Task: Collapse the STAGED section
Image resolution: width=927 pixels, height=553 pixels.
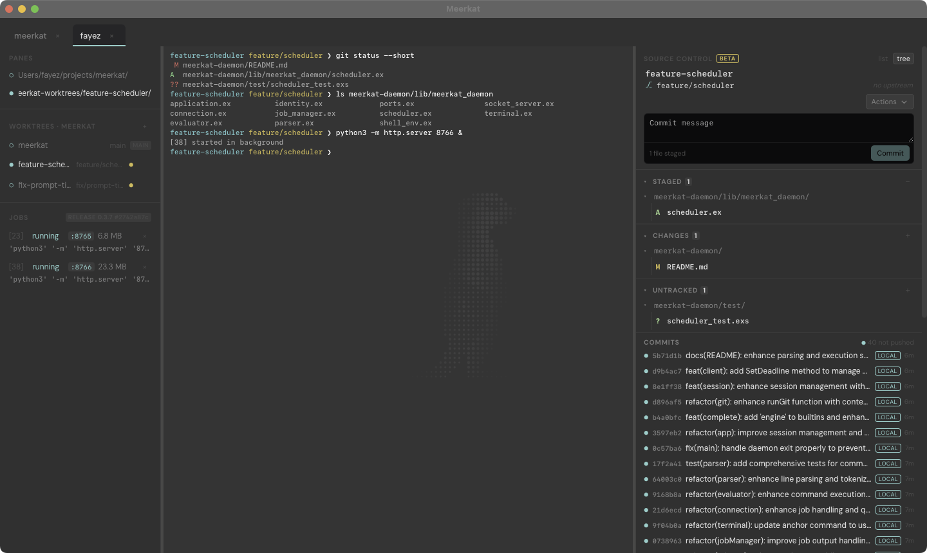Action: click(646, 182)
